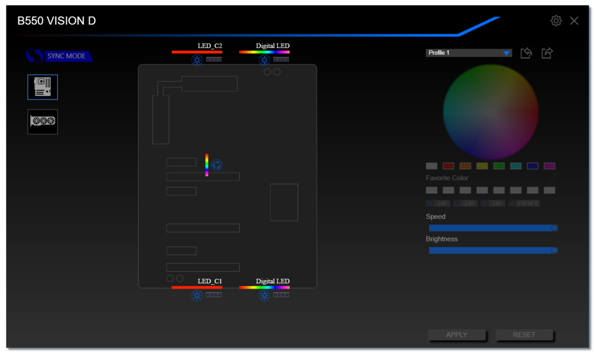Choose the red preset color swatch
The height and width of the screenshot is (353, 595).
coord(448,166)
